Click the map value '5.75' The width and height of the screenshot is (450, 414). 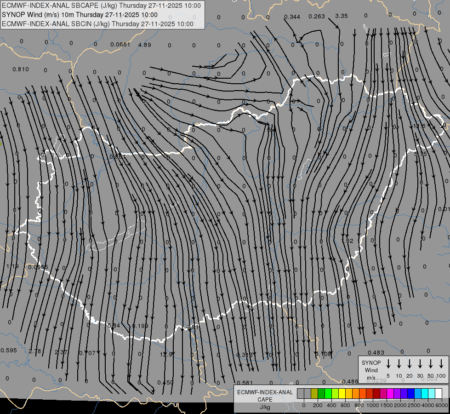pyautogui.click(x=421, y=154)
